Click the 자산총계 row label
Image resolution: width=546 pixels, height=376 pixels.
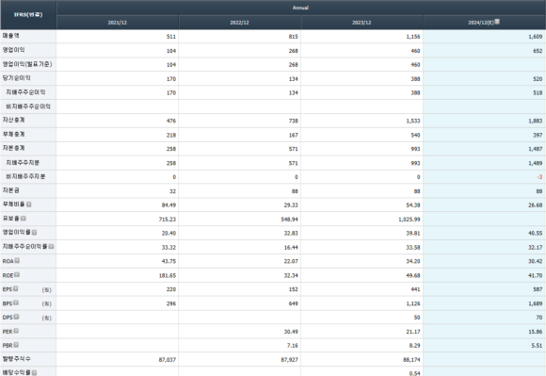(x=13, y=120)
